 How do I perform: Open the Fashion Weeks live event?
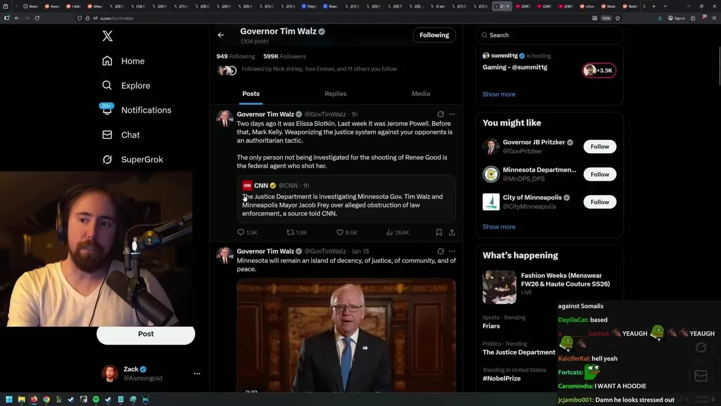click(x=549, y=286)
